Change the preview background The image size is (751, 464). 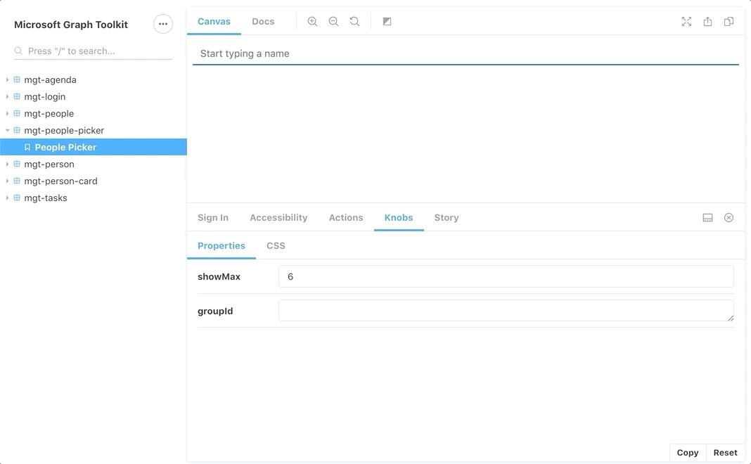387,22
